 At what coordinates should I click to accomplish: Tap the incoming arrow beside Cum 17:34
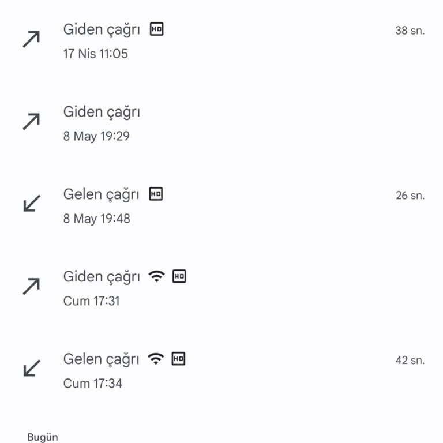31,368
